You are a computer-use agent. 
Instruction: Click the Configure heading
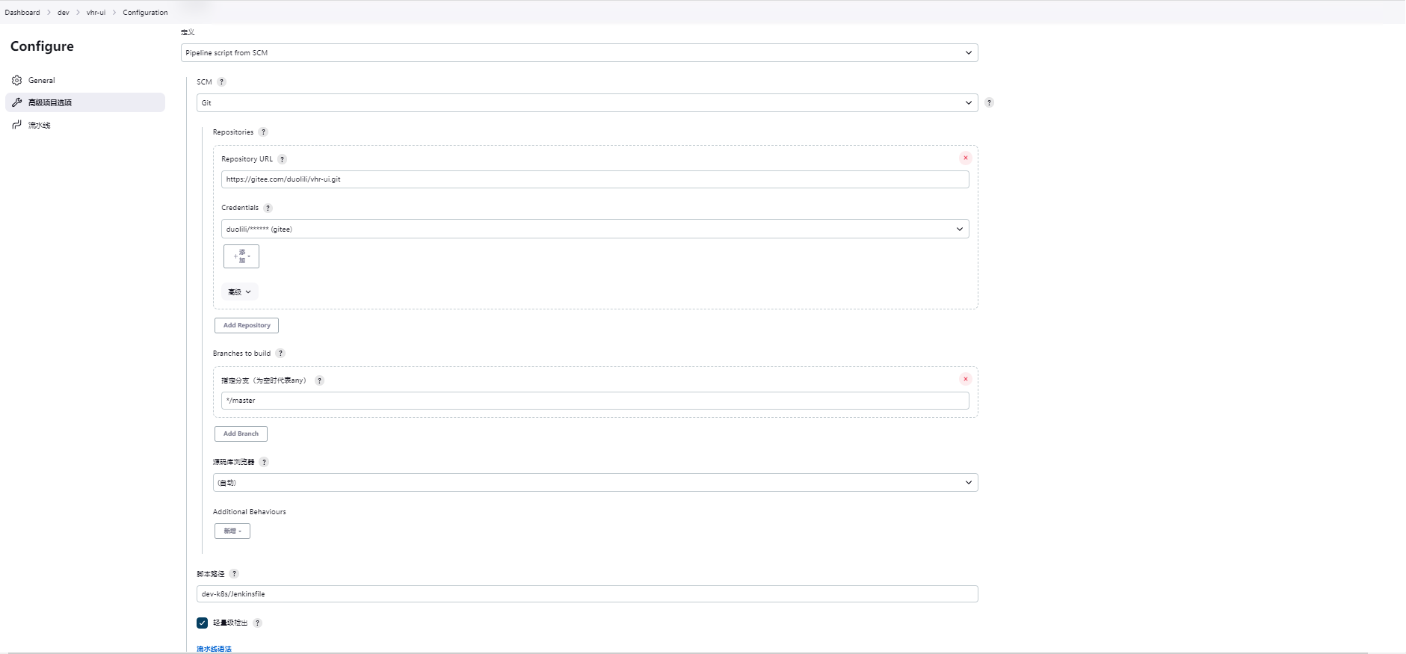pyautogui.click(x=42, y=46)
